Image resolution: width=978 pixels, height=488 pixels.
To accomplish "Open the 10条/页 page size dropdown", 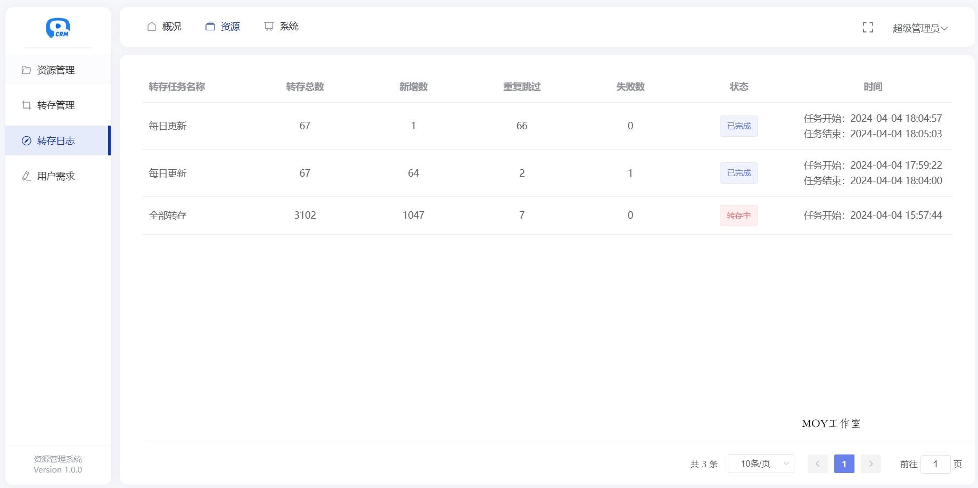I will tap(760, 464).
